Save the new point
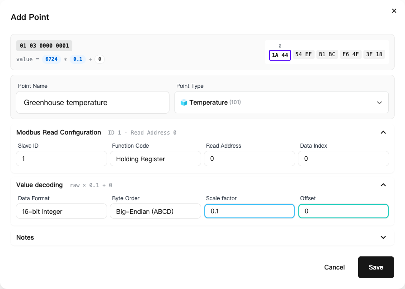 coord(376,267)
